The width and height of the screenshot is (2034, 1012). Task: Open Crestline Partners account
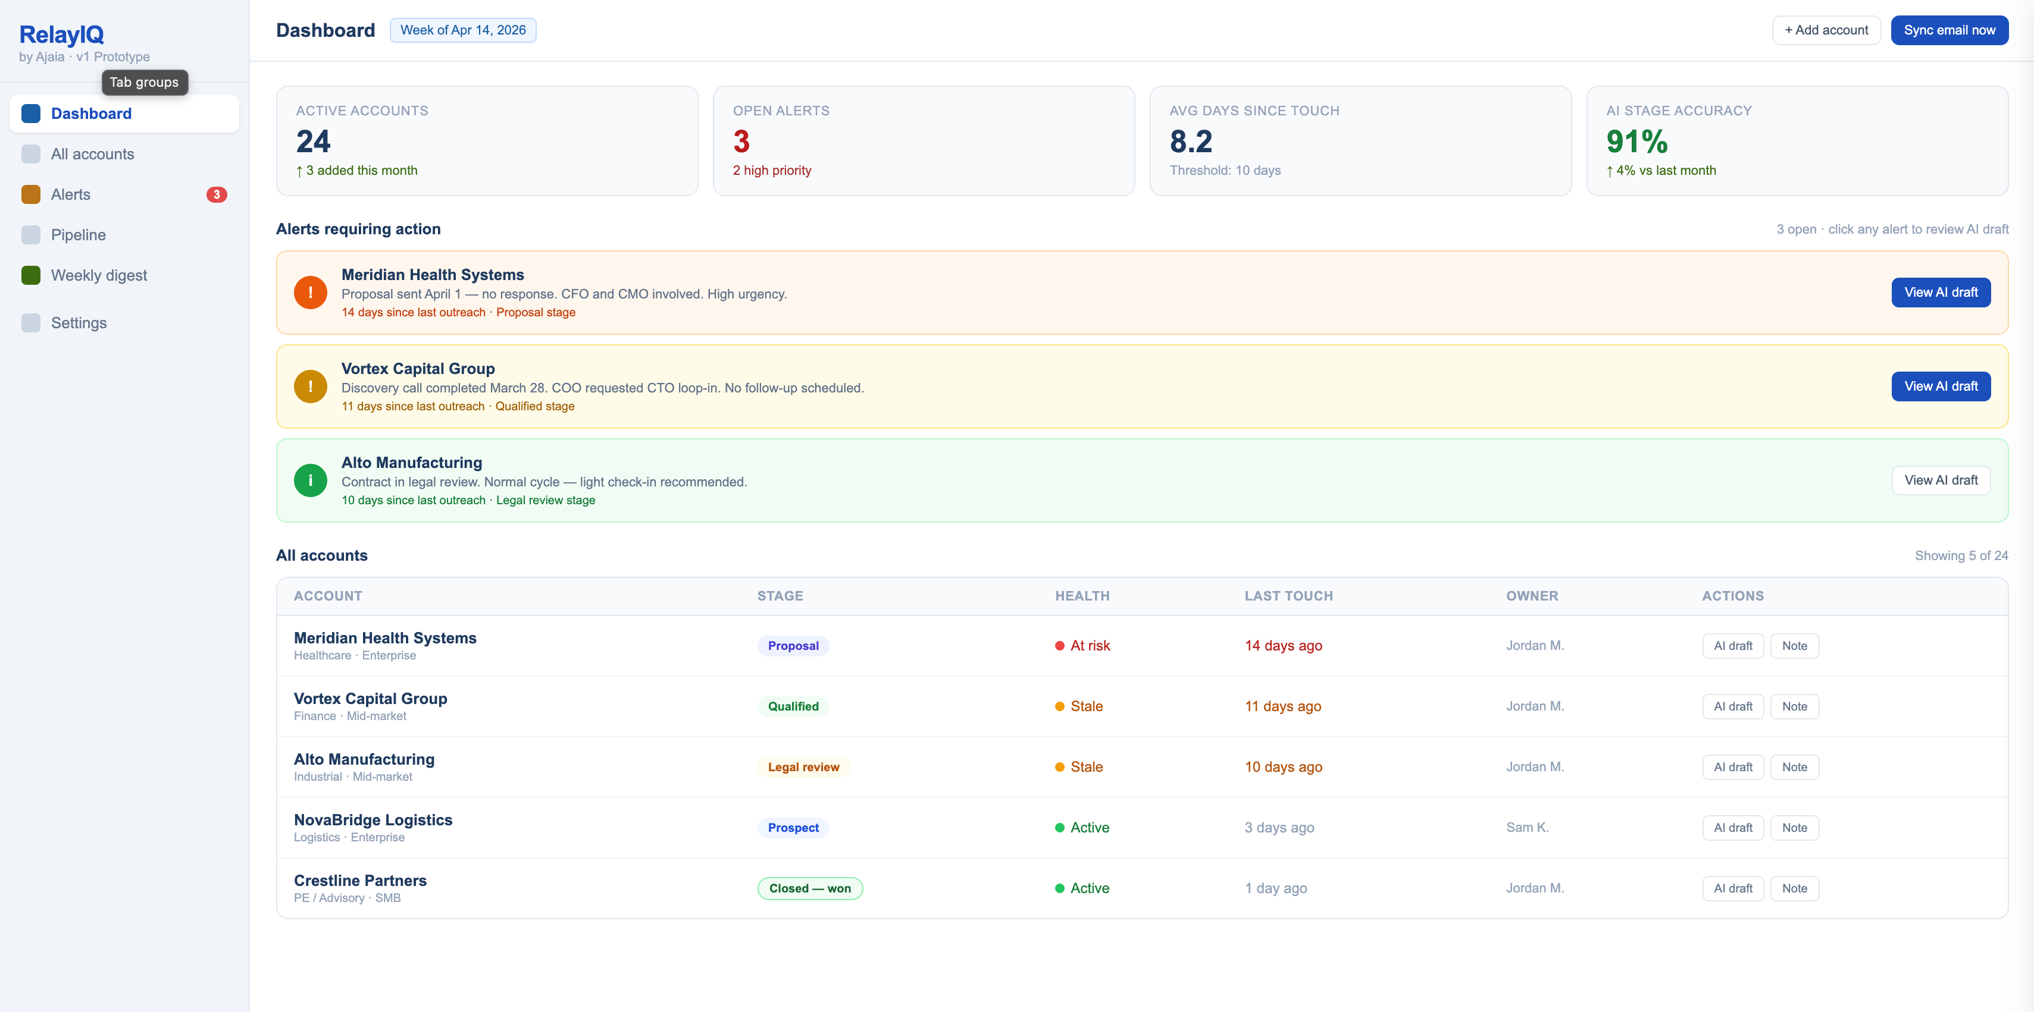click(360, 881)
